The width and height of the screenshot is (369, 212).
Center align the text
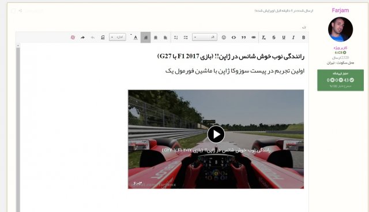(x=156, y=38)
